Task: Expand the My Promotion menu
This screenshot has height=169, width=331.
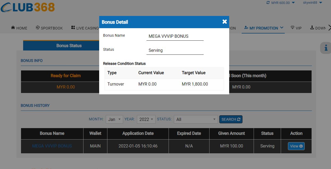Action: click(263, 28)
